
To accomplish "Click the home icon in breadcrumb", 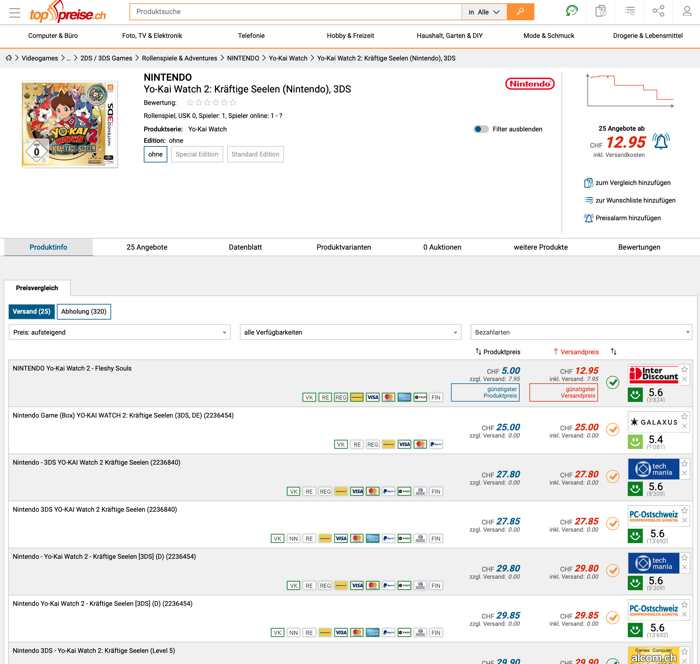I will point(9,58).
